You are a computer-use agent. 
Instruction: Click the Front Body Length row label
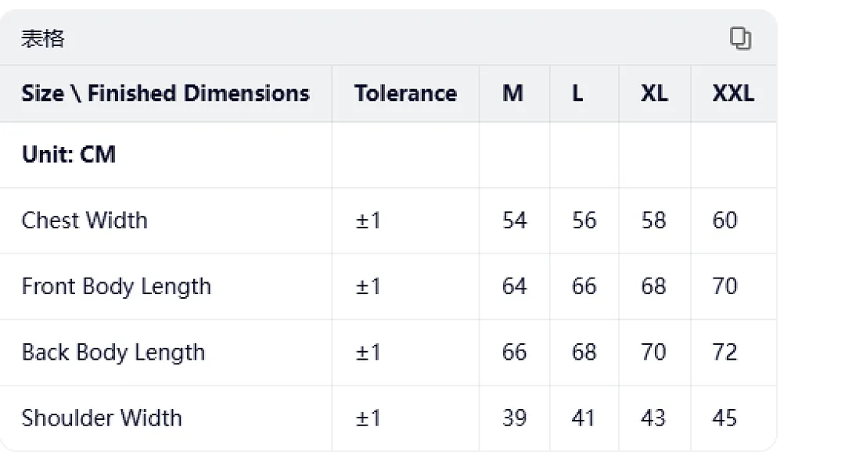point(117,286)
